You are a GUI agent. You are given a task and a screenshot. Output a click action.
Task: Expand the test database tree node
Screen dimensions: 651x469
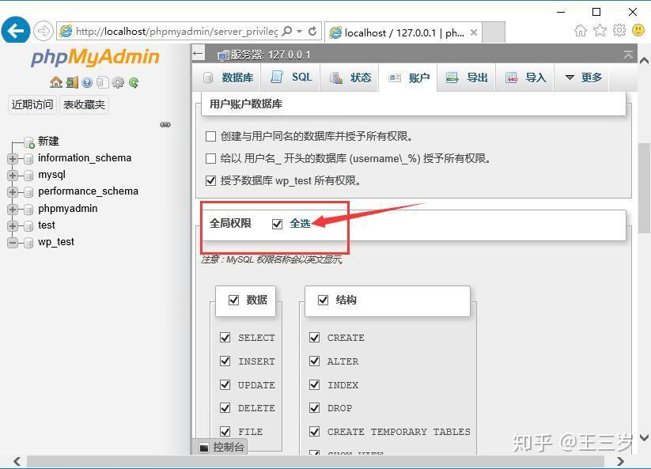pyautogui.click(x=13, y=225)
